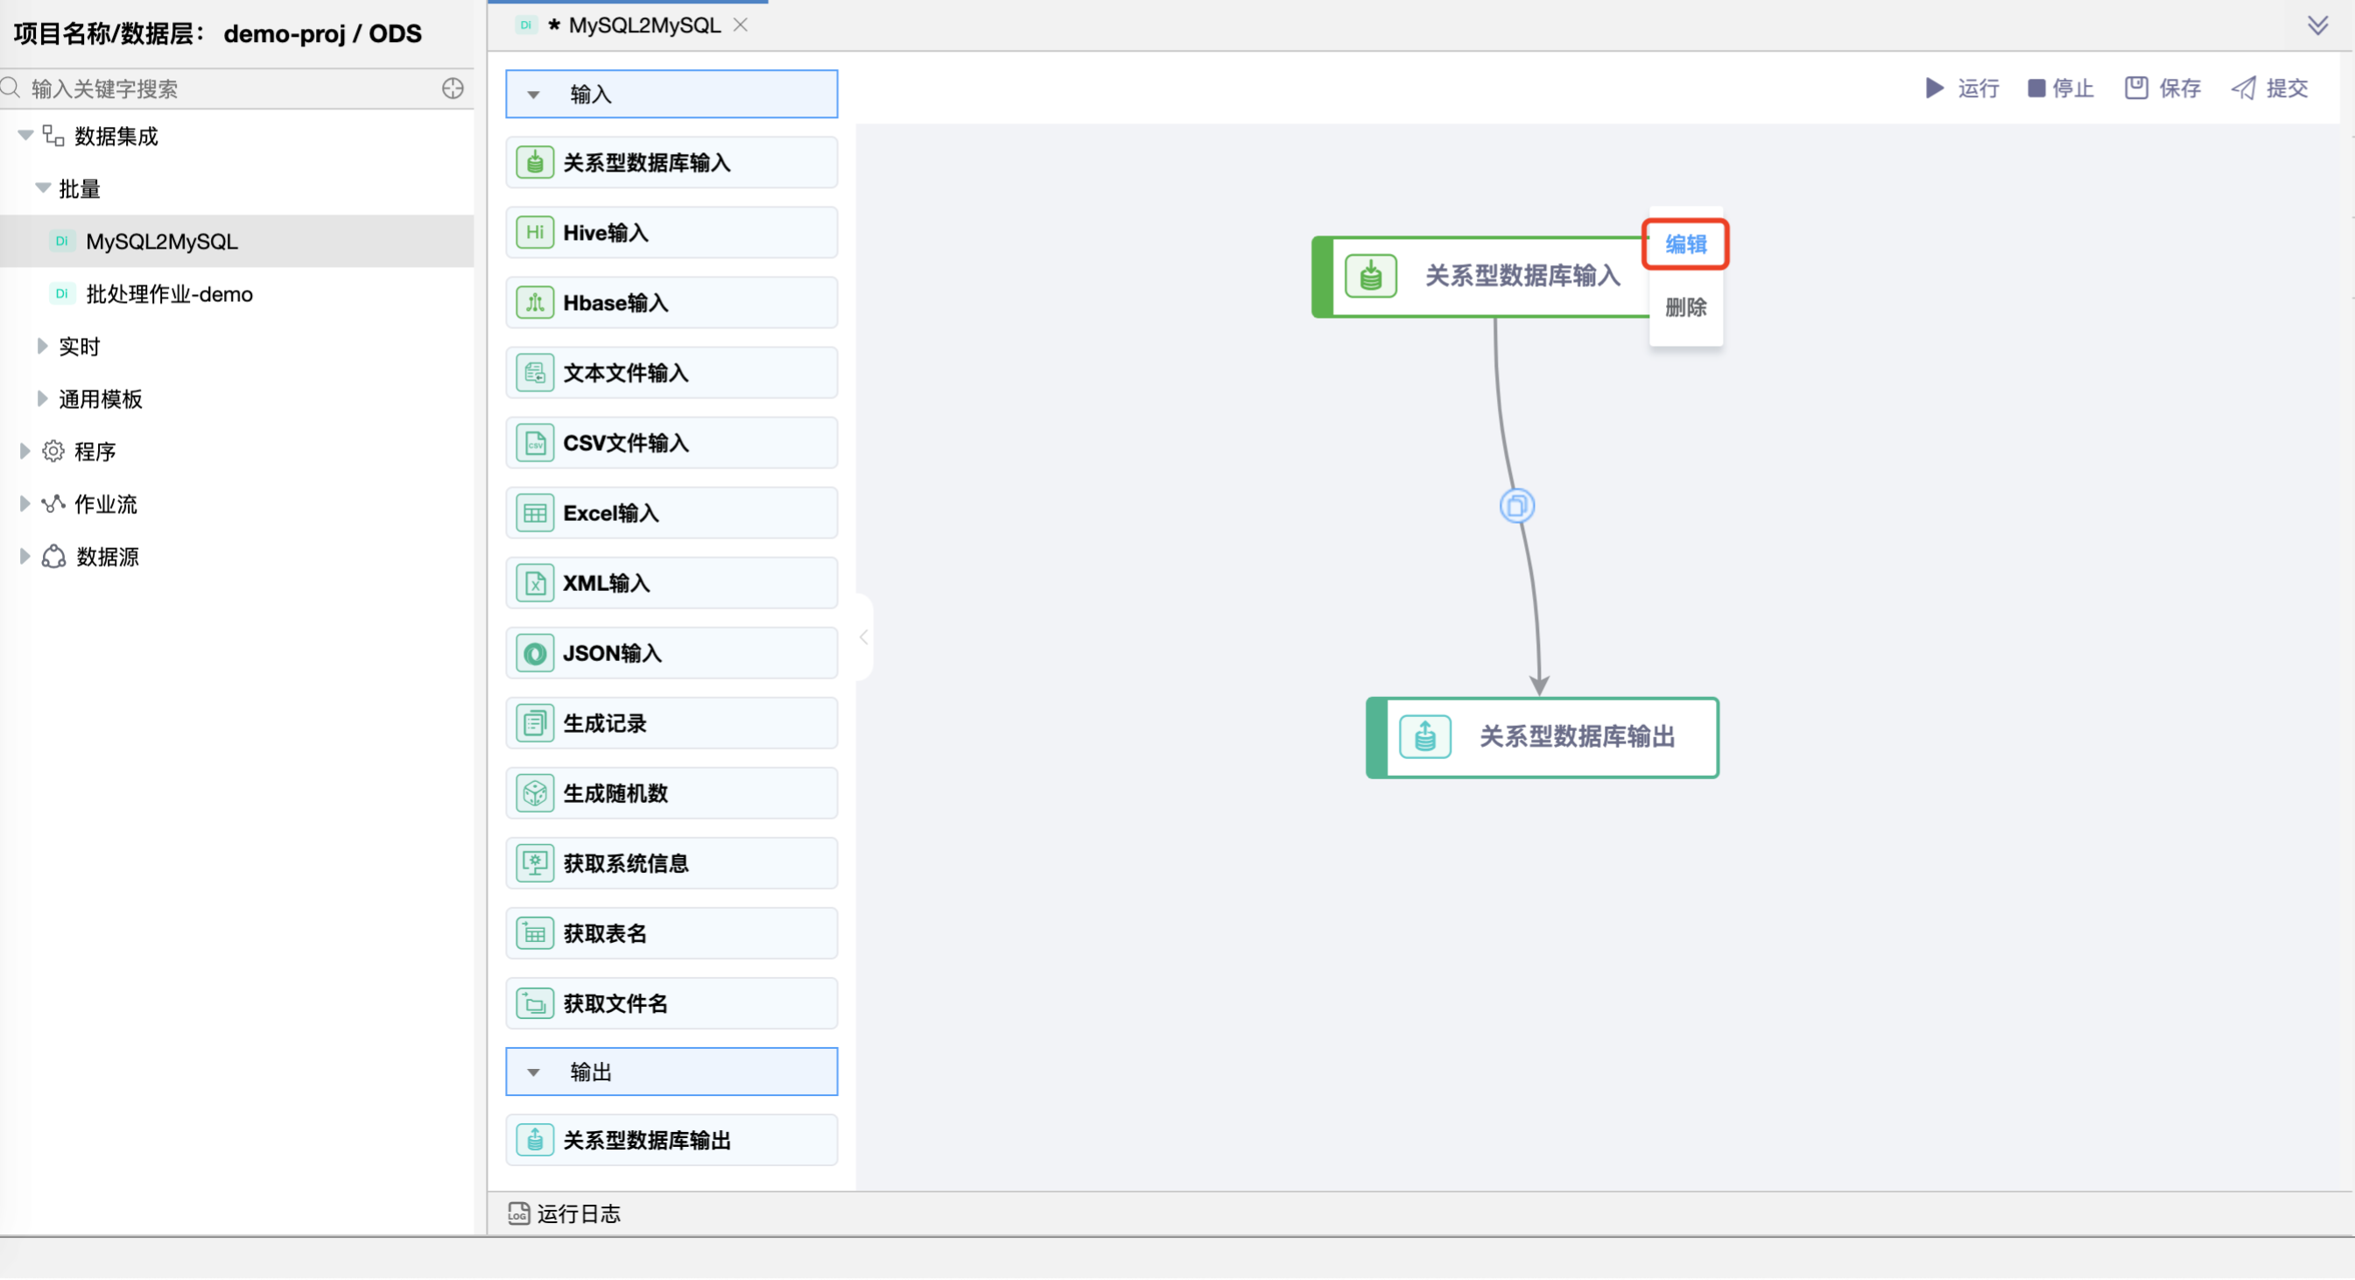Click the Save (保存) disk icon
The width and height of the screenshot is (2355, 1280).
pos(2135,88)
